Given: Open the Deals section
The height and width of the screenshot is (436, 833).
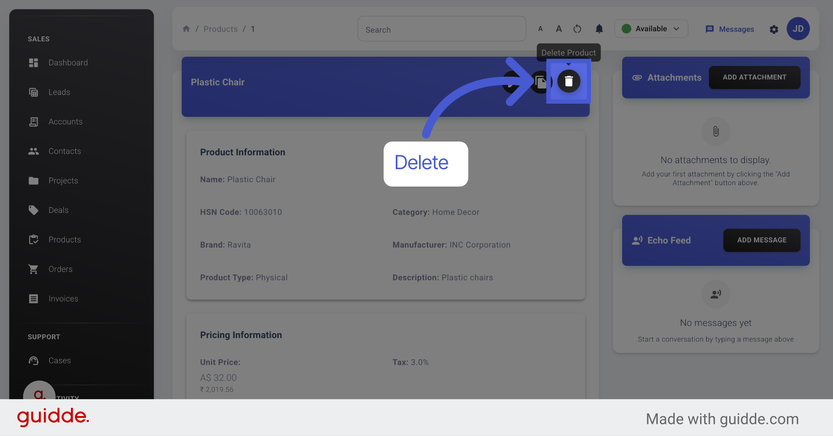Looking at the screenshot, I should [58, 210].
